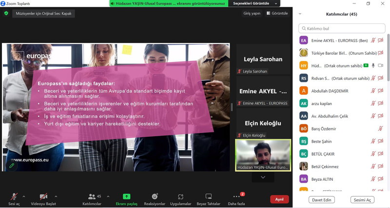Select participant row Beyza ALTIN
This screenshot has height=208, width=390.
coord(342,179)
